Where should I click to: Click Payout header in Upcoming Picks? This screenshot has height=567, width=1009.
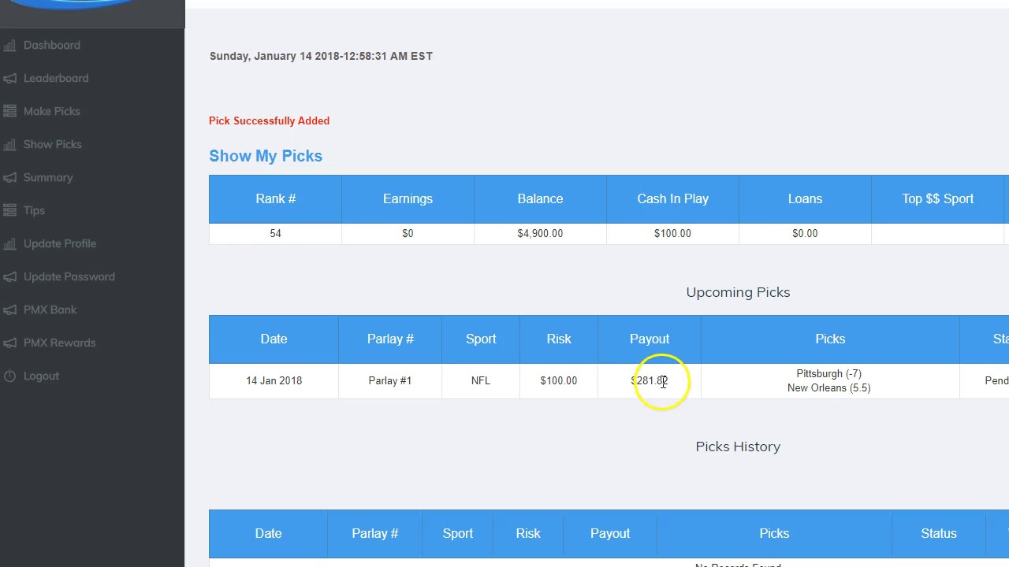pyautogui.click(x=650, y=339)
